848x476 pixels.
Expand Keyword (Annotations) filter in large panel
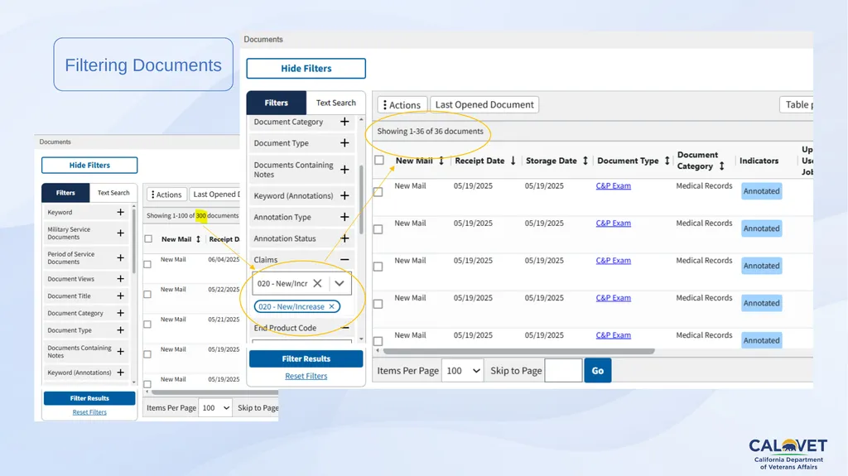344,195
